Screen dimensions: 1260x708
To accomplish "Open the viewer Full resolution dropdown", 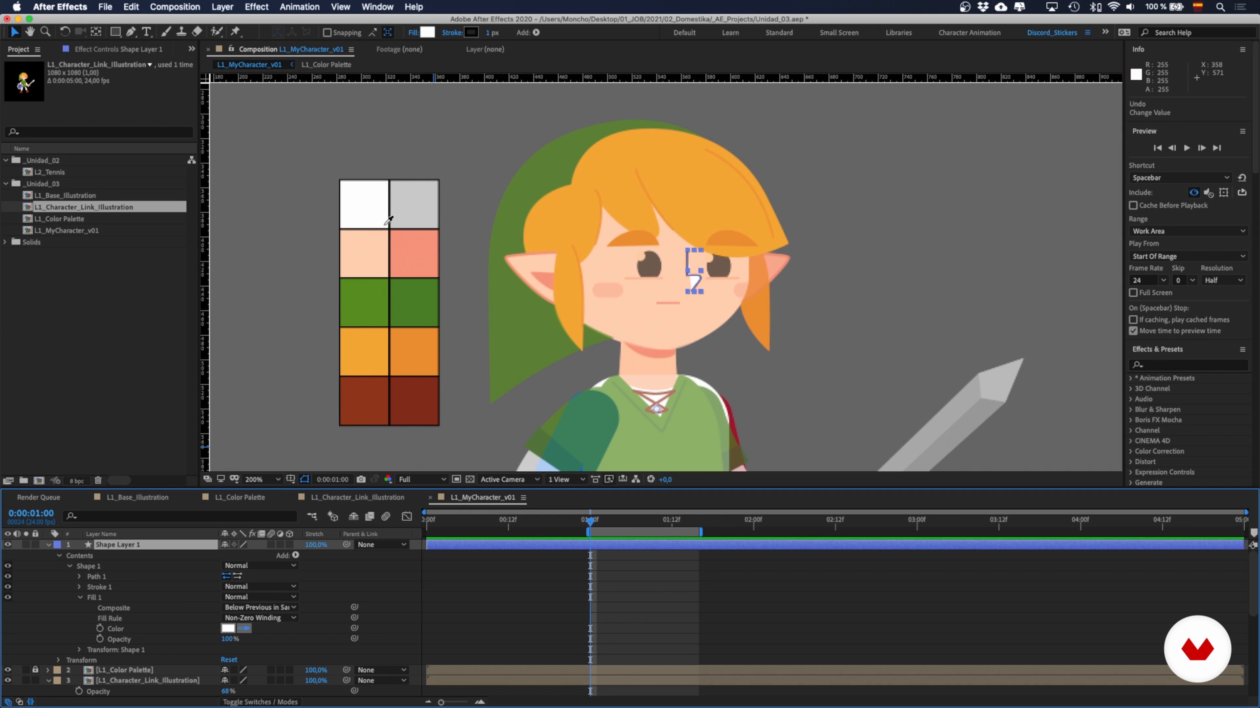I will click(422, 479).
